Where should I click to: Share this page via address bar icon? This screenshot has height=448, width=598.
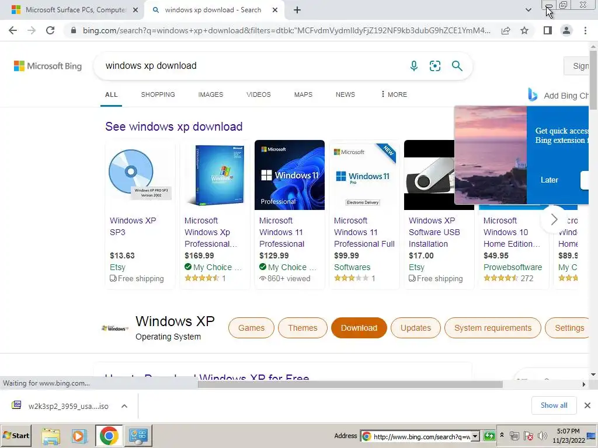[x=506, y=30]
